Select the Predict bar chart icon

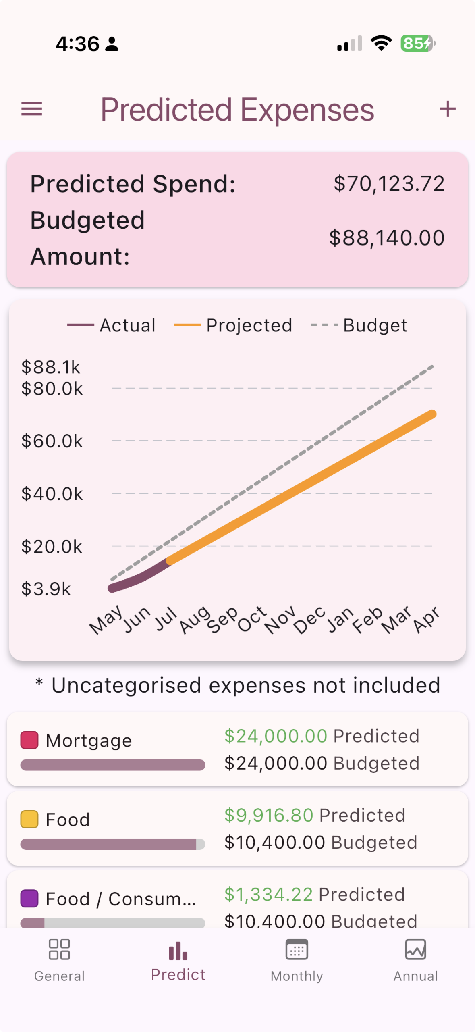[178, 951]
